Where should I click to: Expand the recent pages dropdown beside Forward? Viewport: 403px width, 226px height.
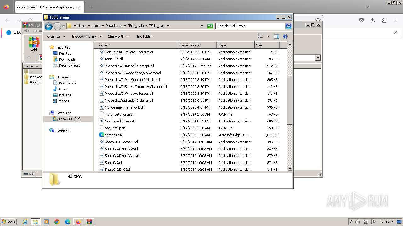coord(63,26)
